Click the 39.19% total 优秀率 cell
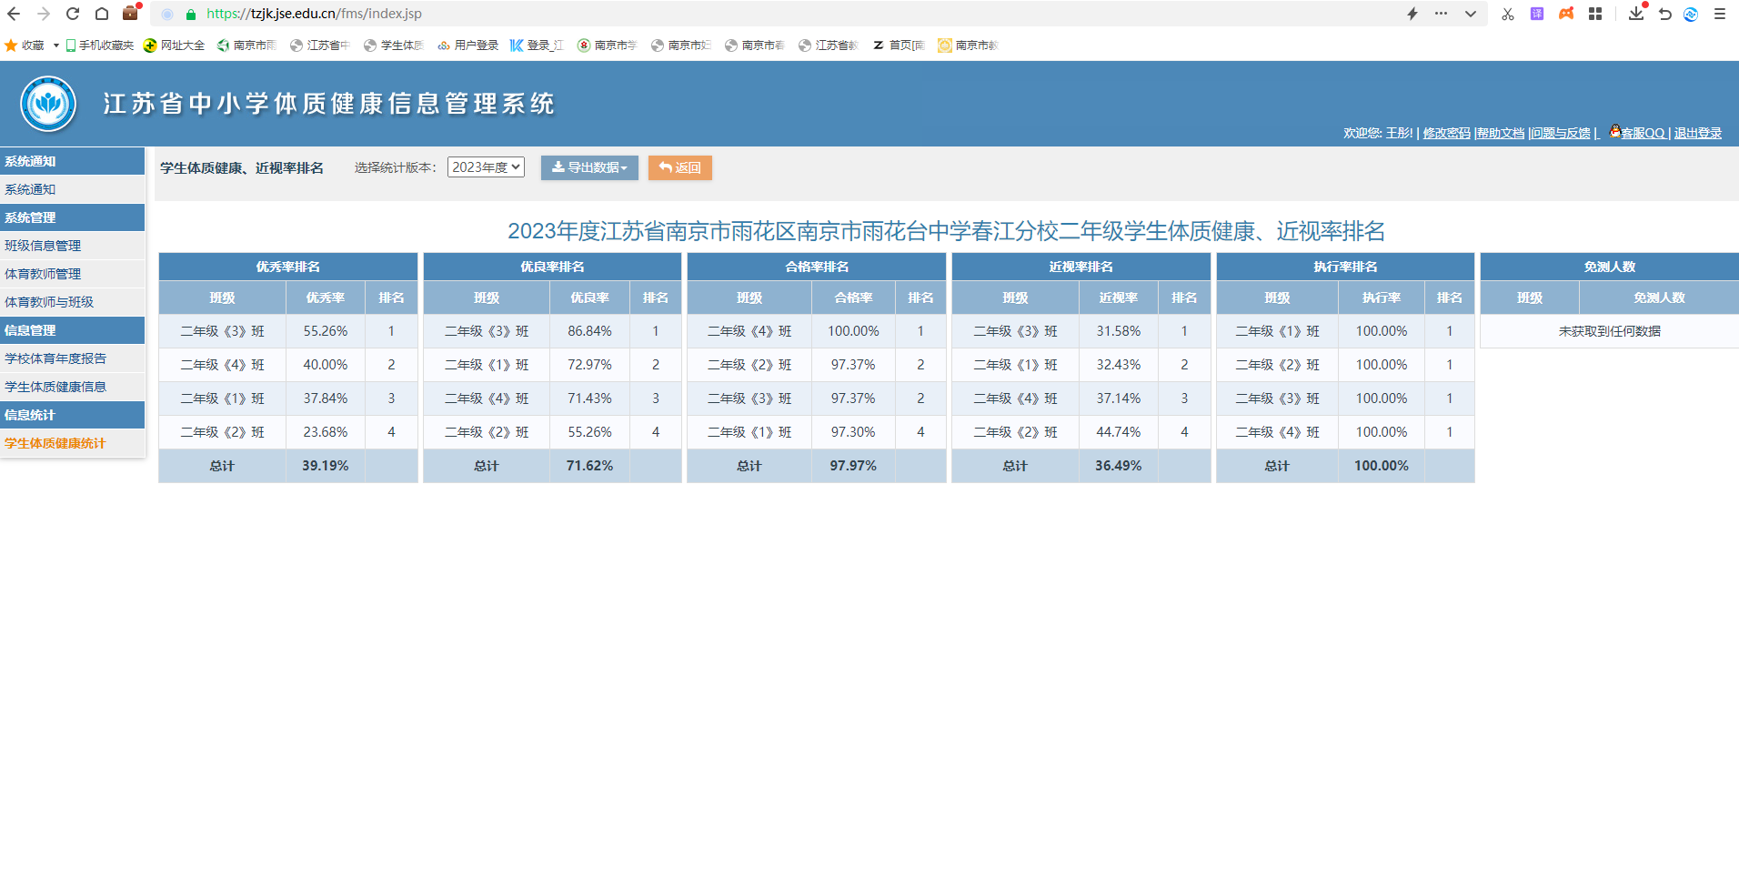The height and width of the screenshot is (888, 1739). [x=326, y=466]
